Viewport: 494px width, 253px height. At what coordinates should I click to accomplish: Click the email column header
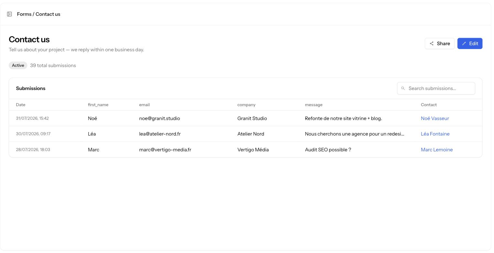145,105
